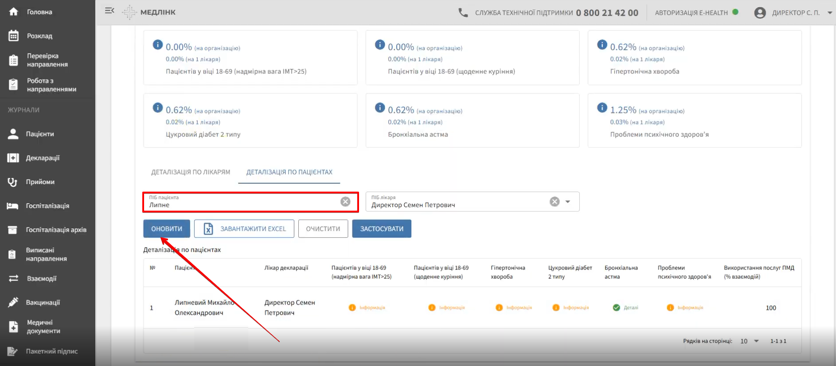Open Інформація link under Гіпертонічна хвороба column
The image size is (836, 366).
[x=514, y=308]
